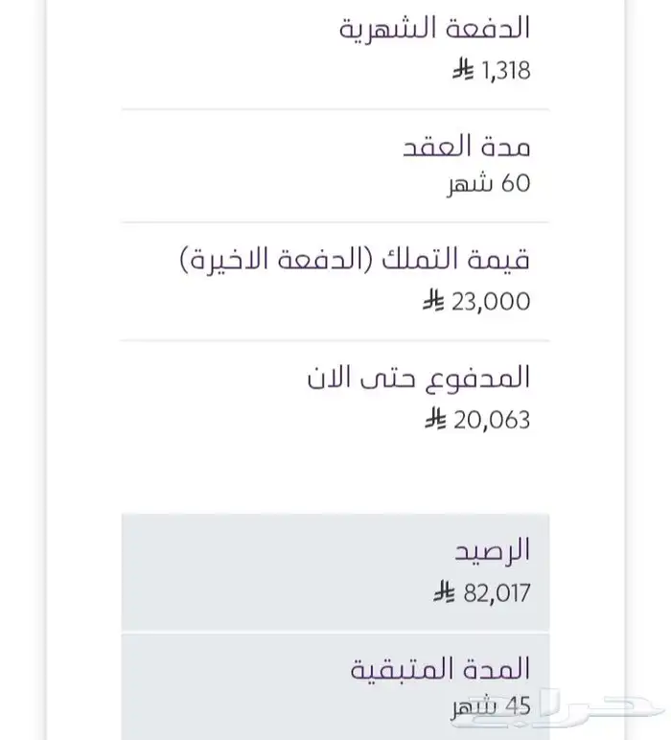
Task: Click the divider above مدة العقد label
Action: coord(335,109)
